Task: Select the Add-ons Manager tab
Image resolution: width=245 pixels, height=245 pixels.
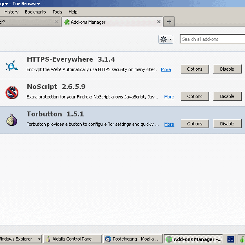Action: pos(112,22)
